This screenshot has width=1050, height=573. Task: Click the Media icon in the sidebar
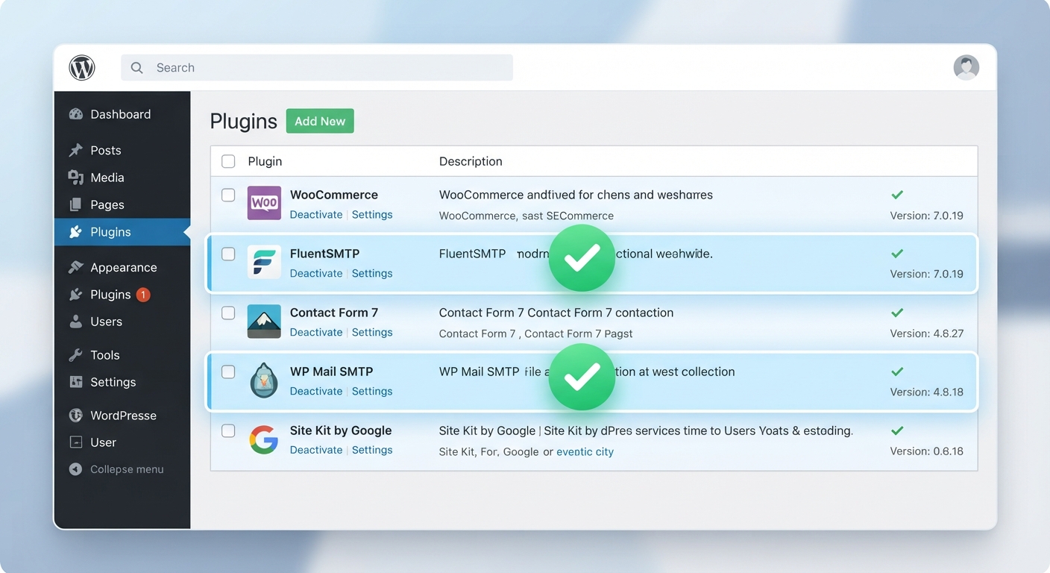tap(75, 178)
